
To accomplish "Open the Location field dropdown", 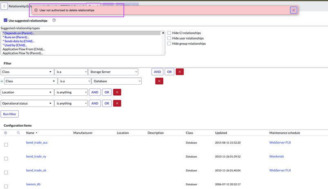I will 27,92.
